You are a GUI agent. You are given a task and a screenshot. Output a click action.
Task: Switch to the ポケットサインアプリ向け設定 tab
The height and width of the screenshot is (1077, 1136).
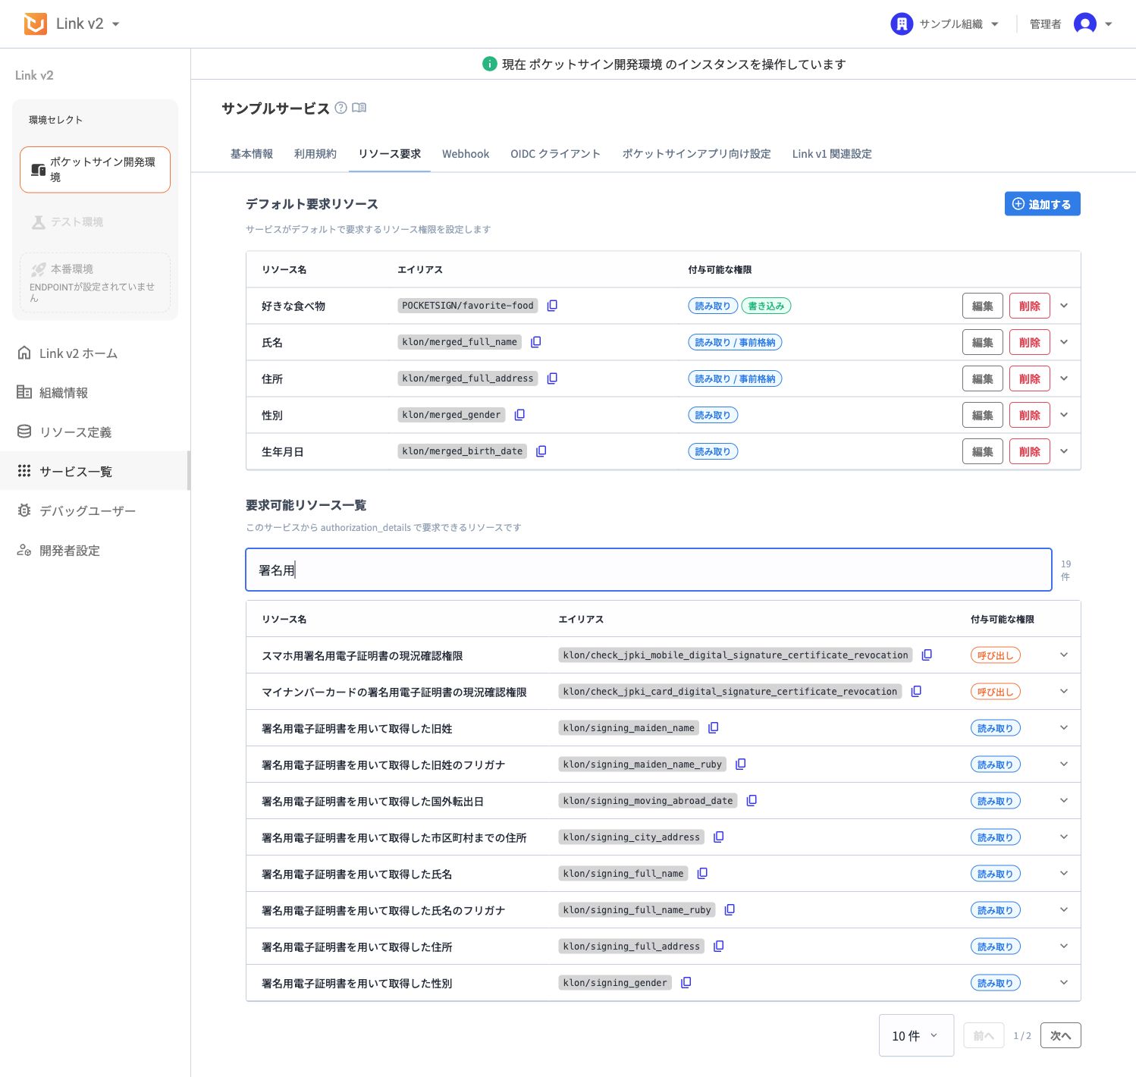pos(697,154)
